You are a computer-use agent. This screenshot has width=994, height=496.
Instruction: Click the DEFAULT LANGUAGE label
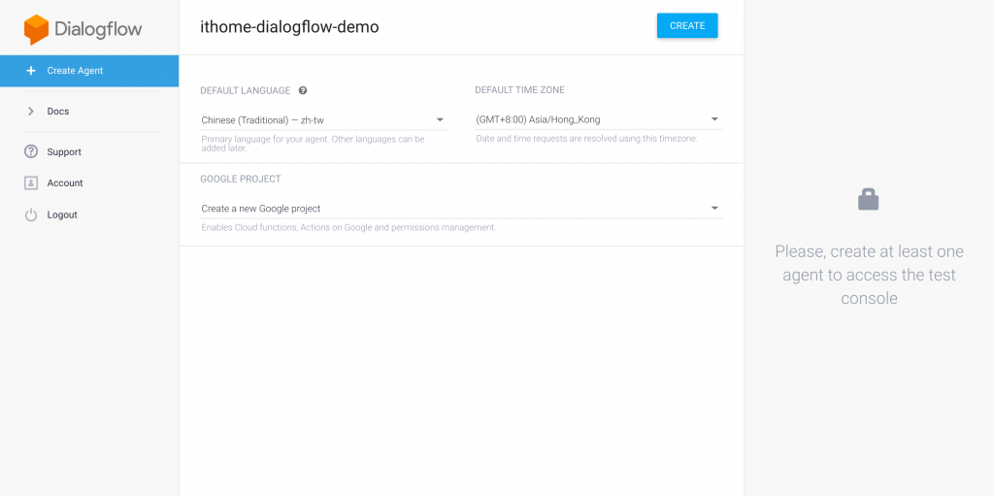point(246,90)
